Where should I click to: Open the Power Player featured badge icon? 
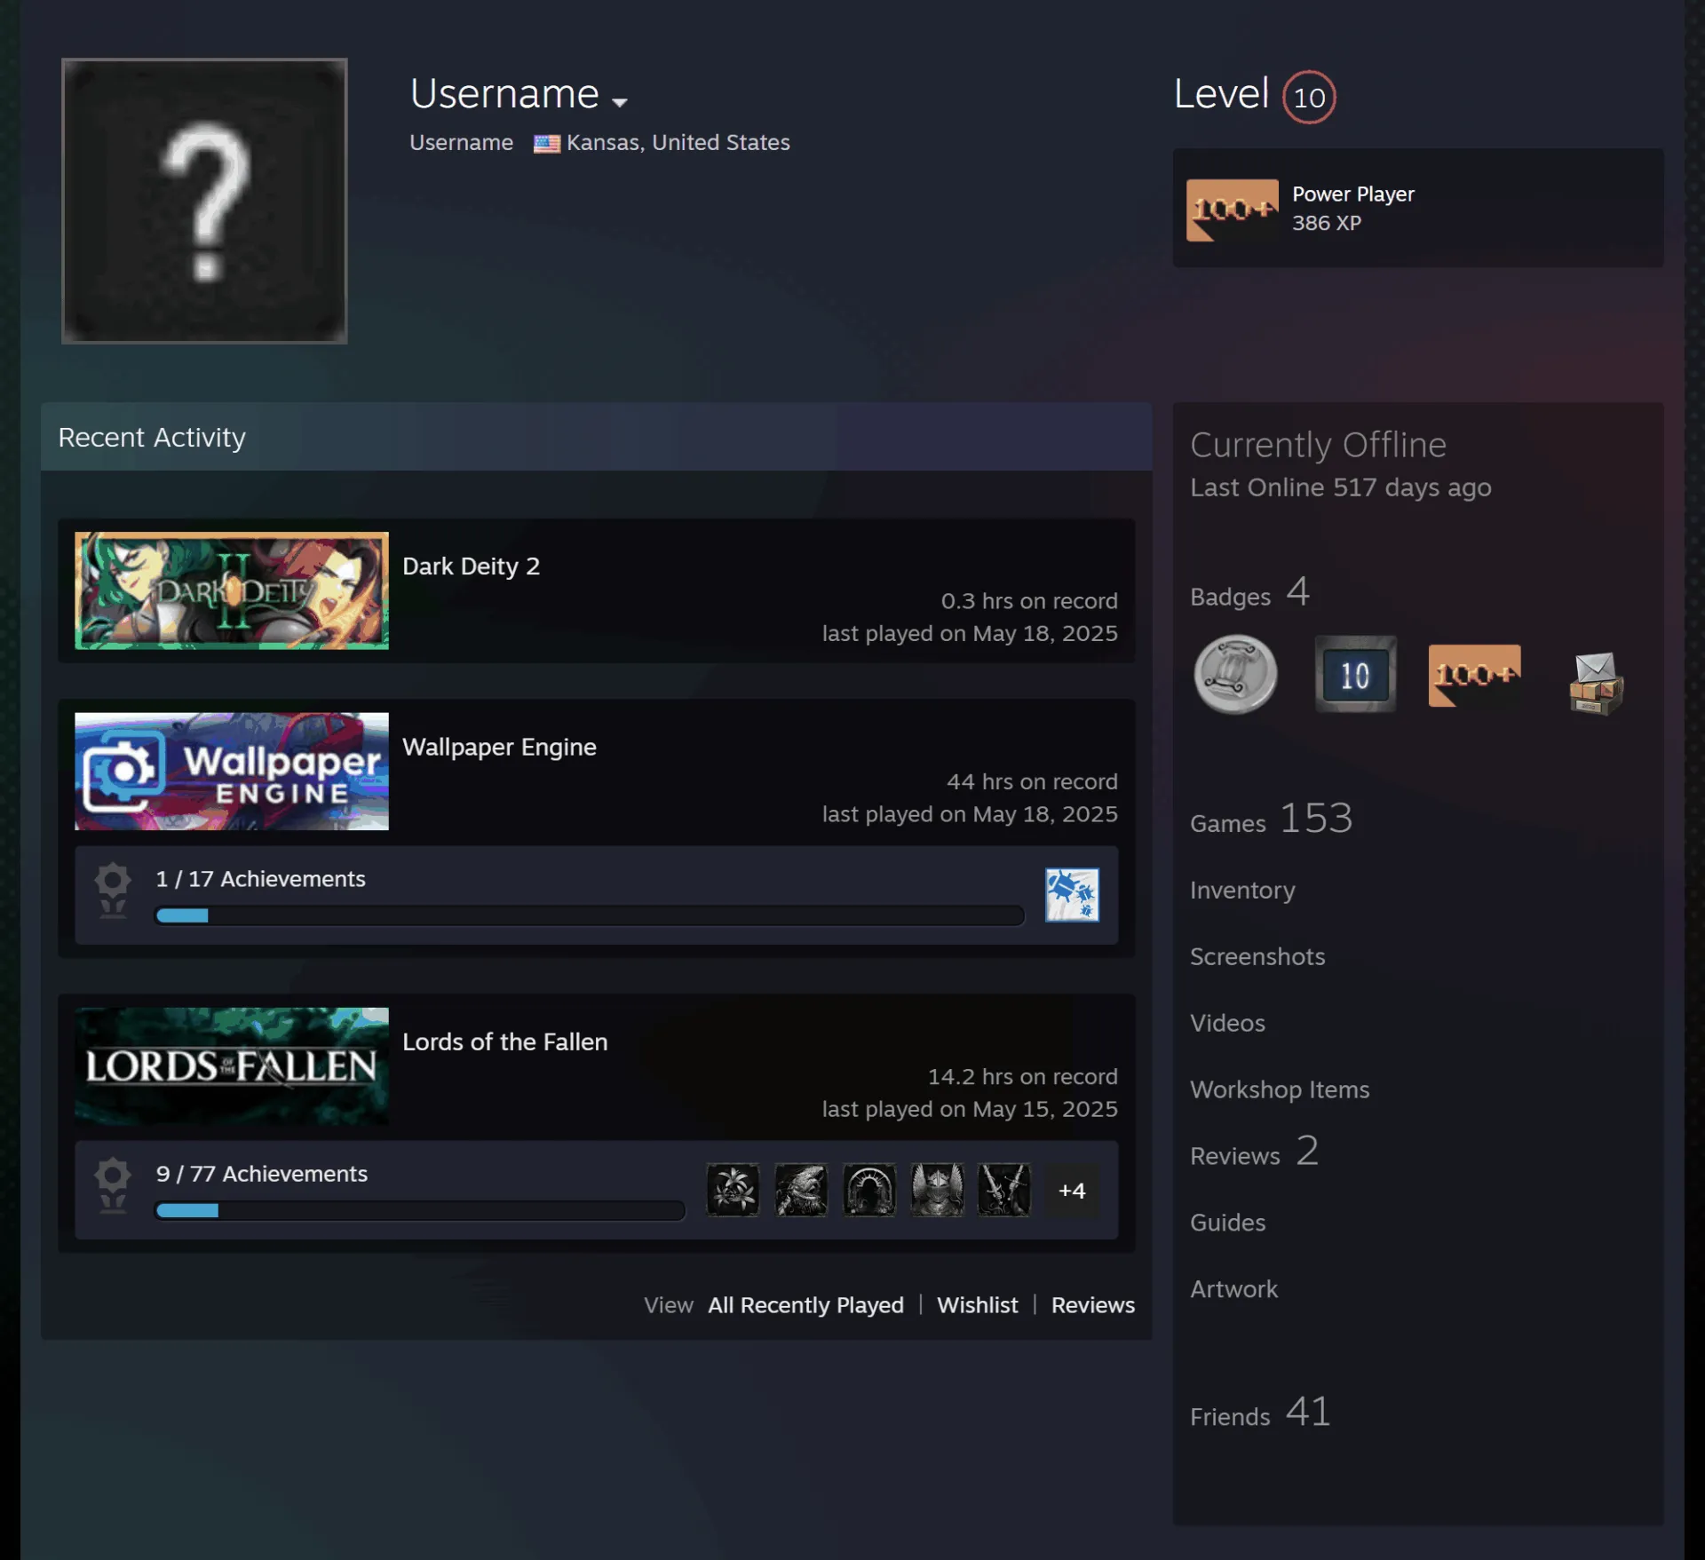(1233, 210)
